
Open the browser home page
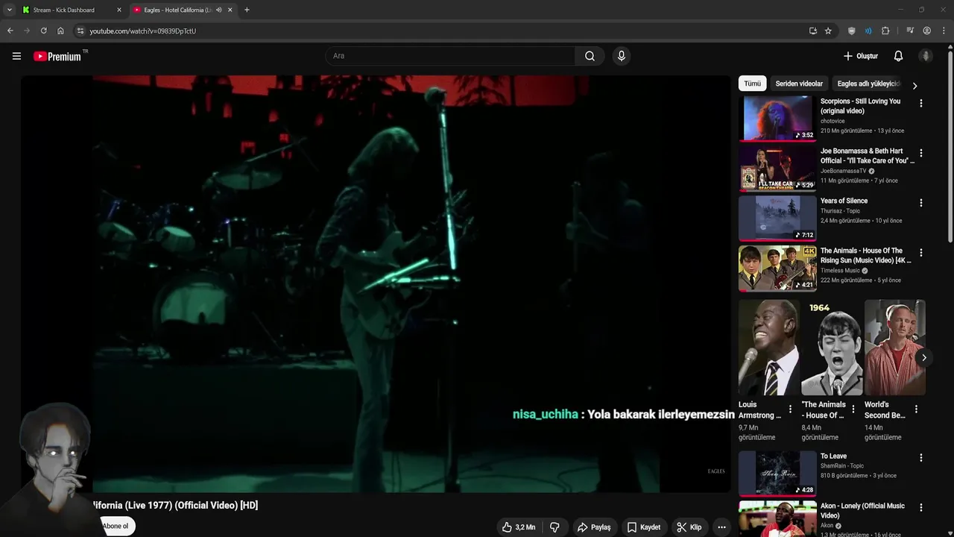(60, 31)
